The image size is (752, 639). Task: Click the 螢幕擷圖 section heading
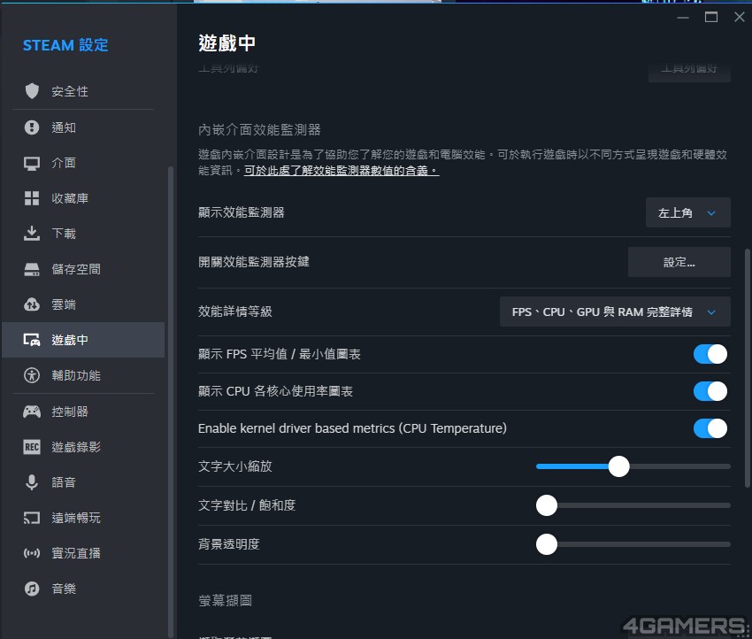(225, 600)
